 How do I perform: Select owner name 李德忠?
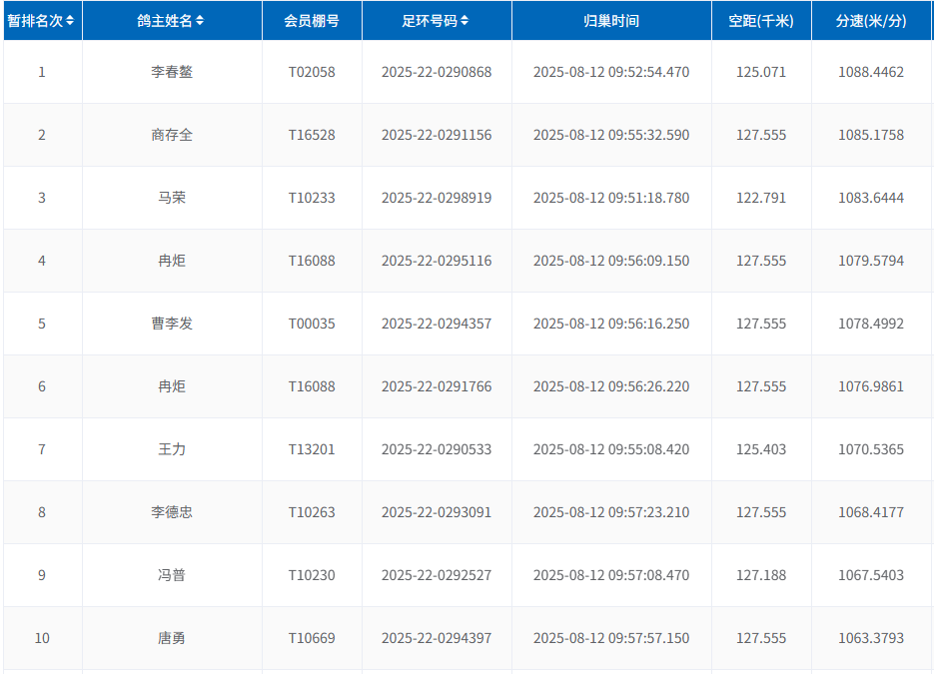coord(172,512)
